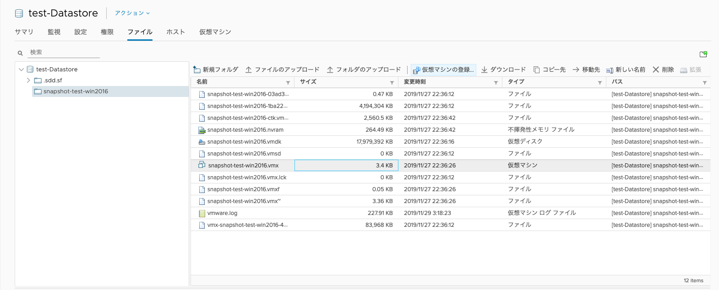719x290 pixels.
Task: Click the download arrow icon
Action: (484, 70)
